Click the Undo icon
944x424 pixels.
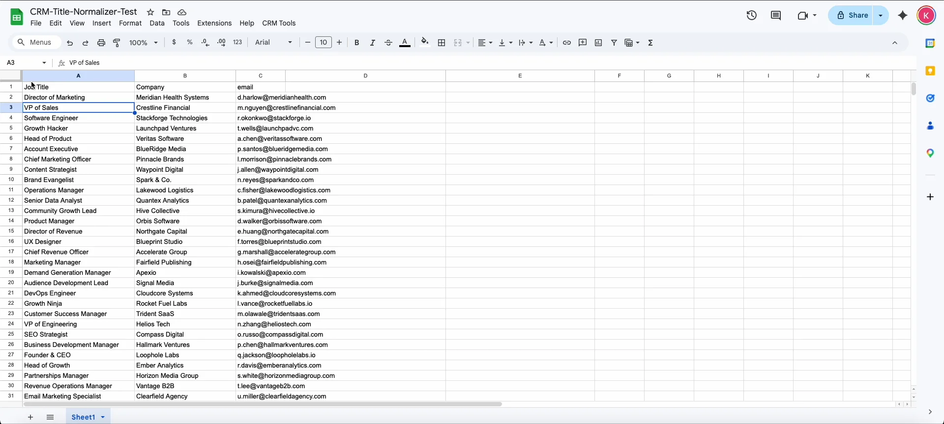click(70, 43)
